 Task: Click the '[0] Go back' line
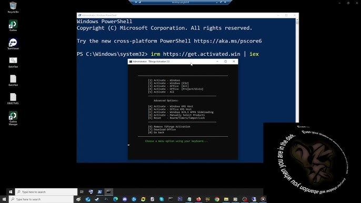point(156,133)
